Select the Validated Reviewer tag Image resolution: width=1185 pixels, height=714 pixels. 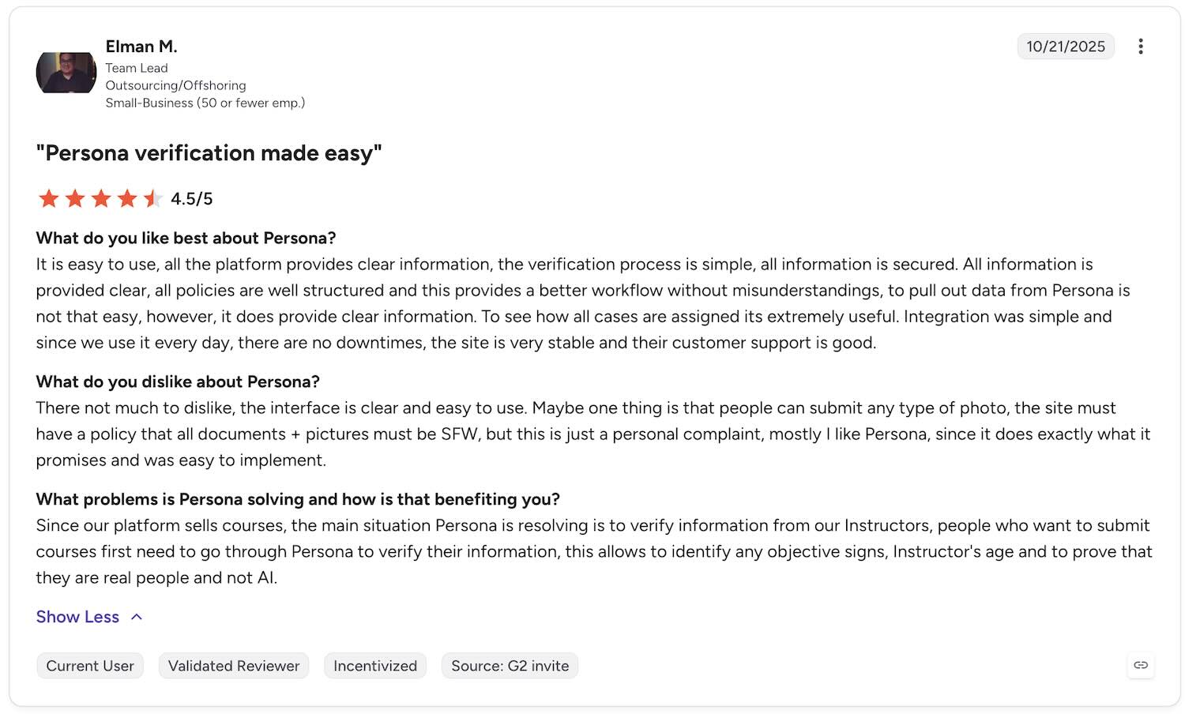(234, 666)
